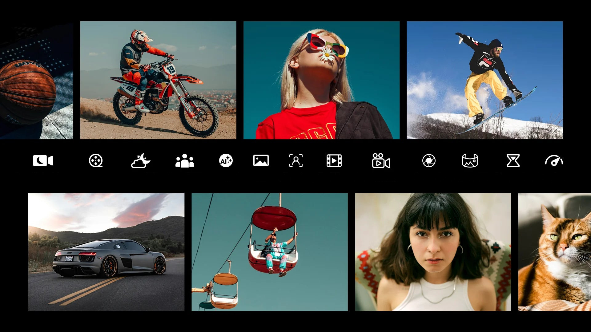Select the video filmstrip play icon
The width and height of the screenshot is (591, 332).
click(x=334, y=160)
